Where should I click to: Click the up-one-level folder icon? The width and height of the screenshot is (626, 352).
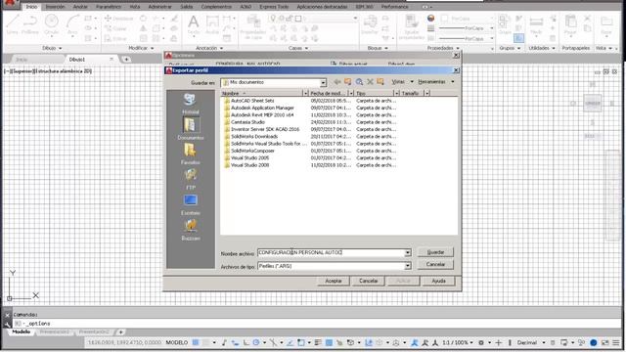coord(348,82)
